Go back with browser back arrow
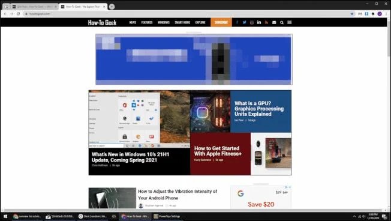The image size is (391, 221). click(x=5, y=14)
